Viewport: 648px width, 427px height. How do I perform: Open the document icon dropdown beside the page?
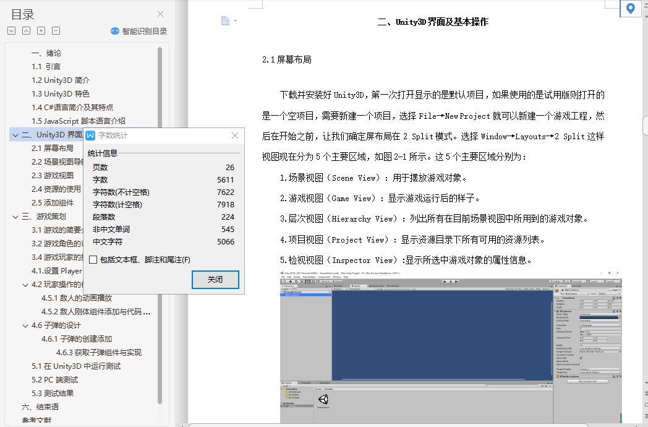pos(235,20)
